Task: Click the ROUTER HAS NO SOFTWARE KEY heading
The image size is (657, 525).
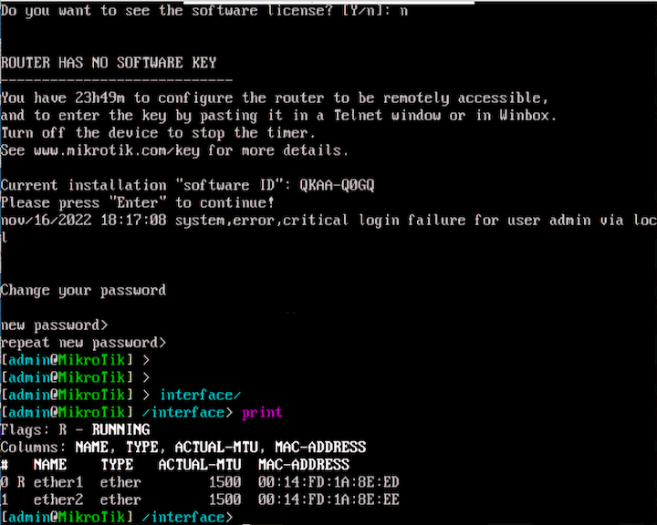Action: point(109,63)
